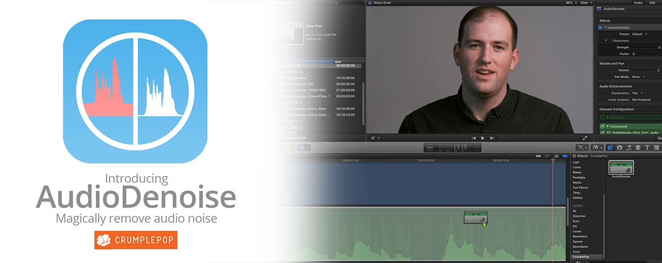Image resolution: width=662 pixels, height=263 pixels.
Task: Click the playhead marker in timeline
Action: tap(553, 160)
